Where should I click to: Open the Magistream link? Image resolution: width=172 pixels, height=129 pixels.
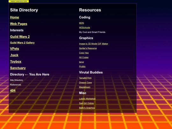click(x=85, y=87)
